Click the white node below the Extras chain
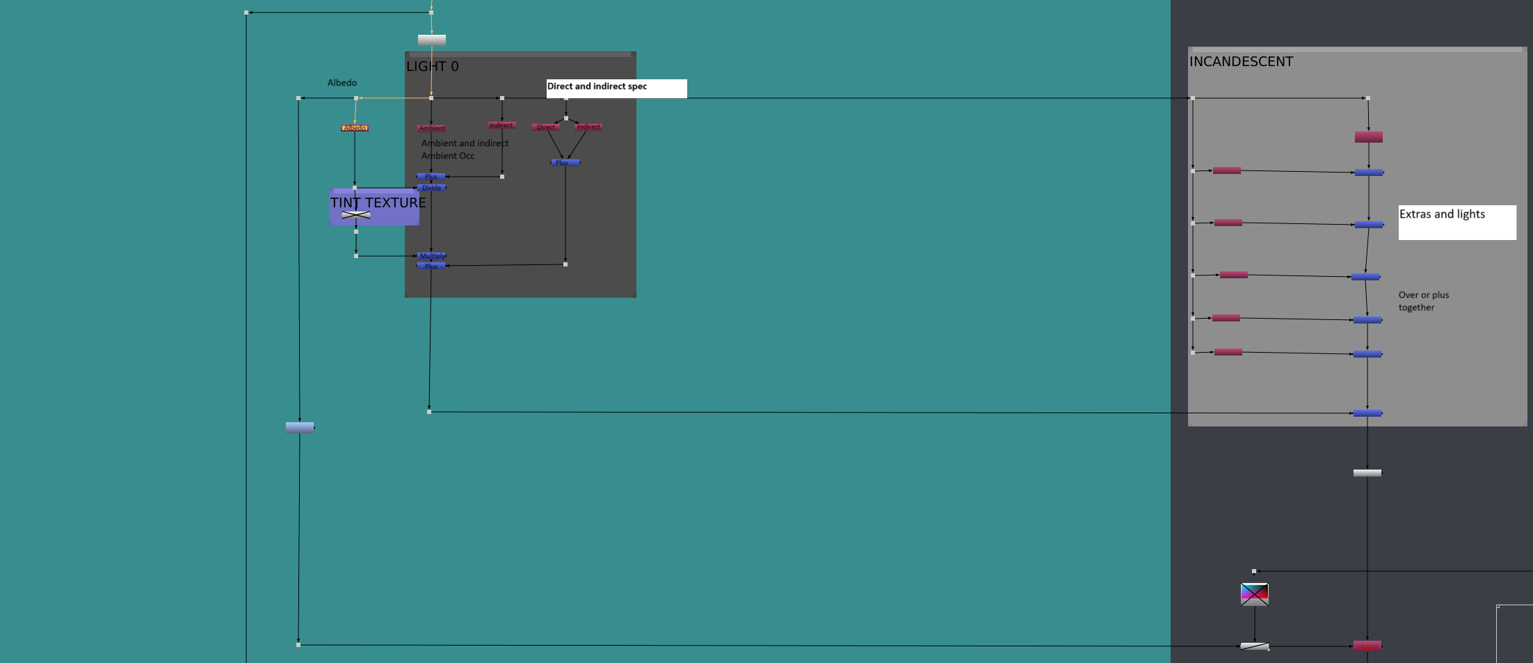1533x663 pixels. pos(1369,472)
